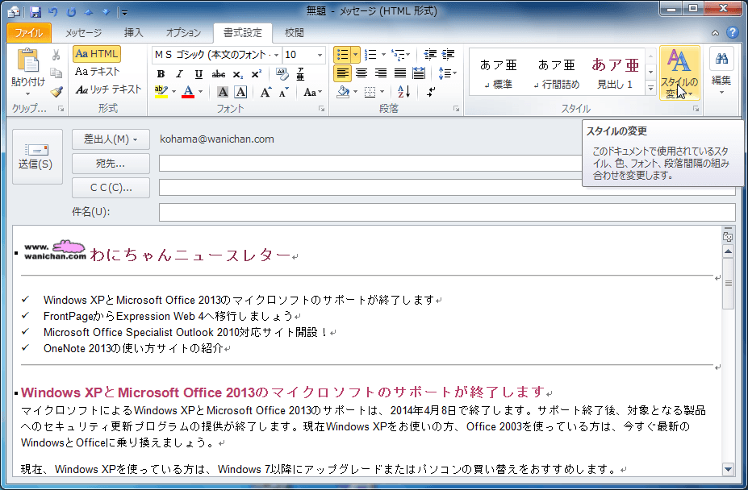Apply paragraph shading paint bucket
Viewport: 748px width, 490px height.
pyautogui.click(x=343, y=92)
